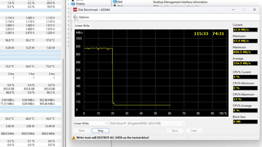Click the 99.3 % value in sensor table
The width and height of the screenshot is (262, 147).
pyautogui.click(x=51, y=92)
